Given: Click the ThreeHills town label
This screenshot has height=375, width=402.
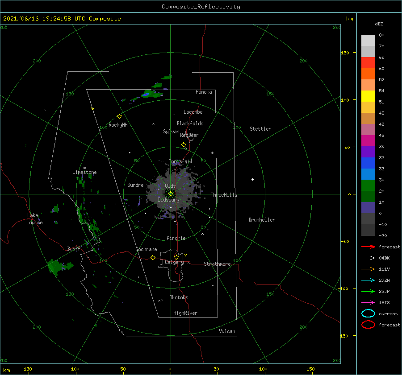Looking at the screenshot, I should 224,195.
